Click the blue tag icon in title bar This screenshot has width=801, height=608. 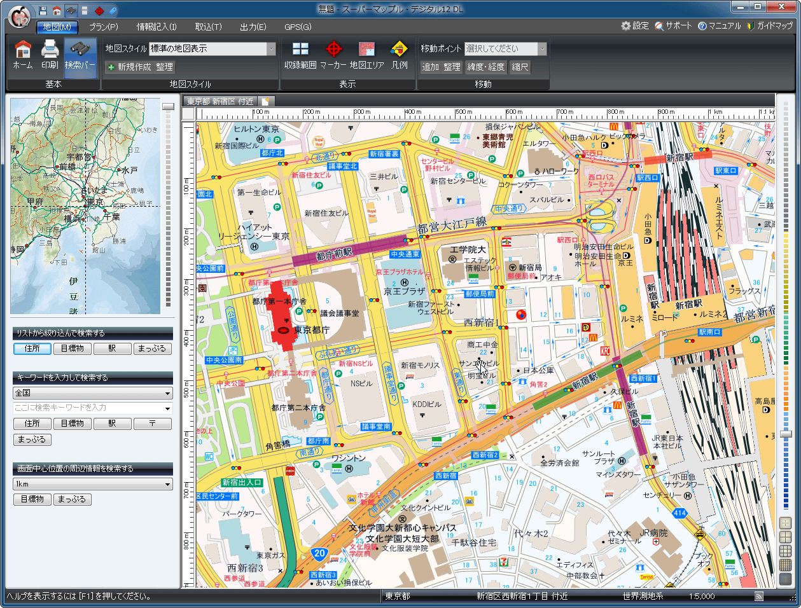[x=113, y=10]
